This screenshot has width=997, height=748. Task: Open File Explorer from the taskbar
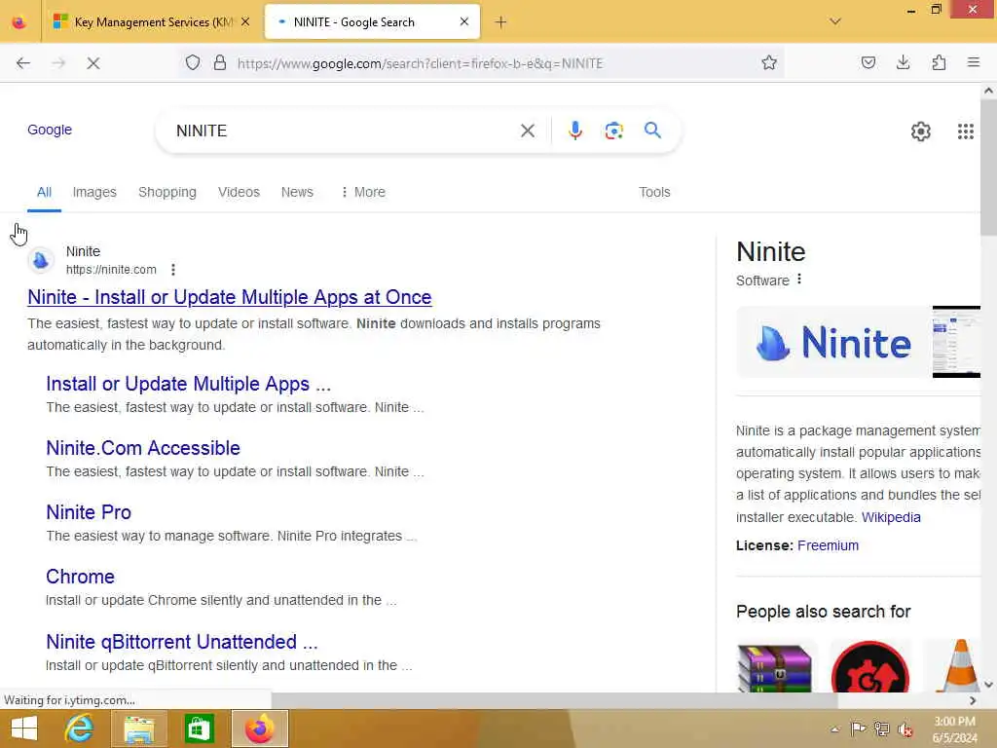pos(139,729)
